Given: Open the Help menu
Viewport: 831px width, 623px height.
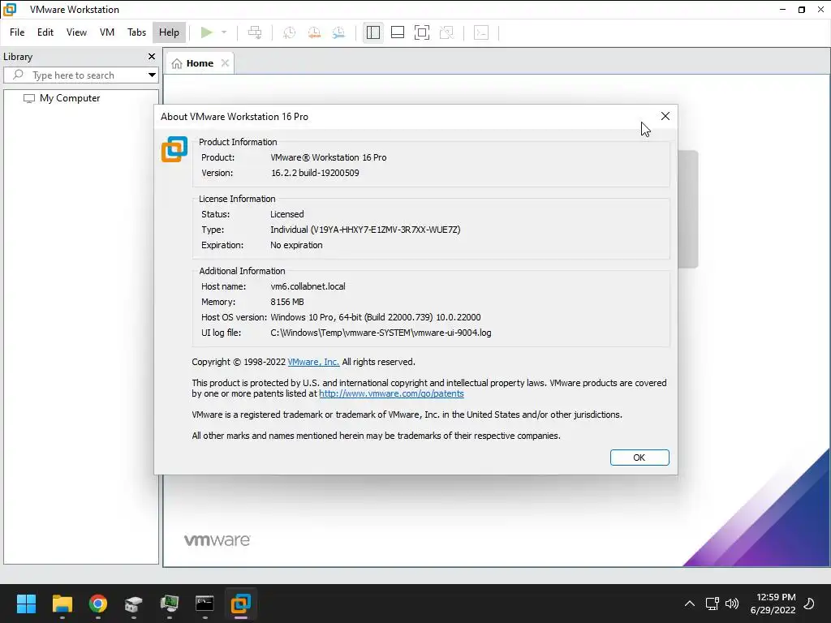Looking at the screenshot, I should coord(169,32).
